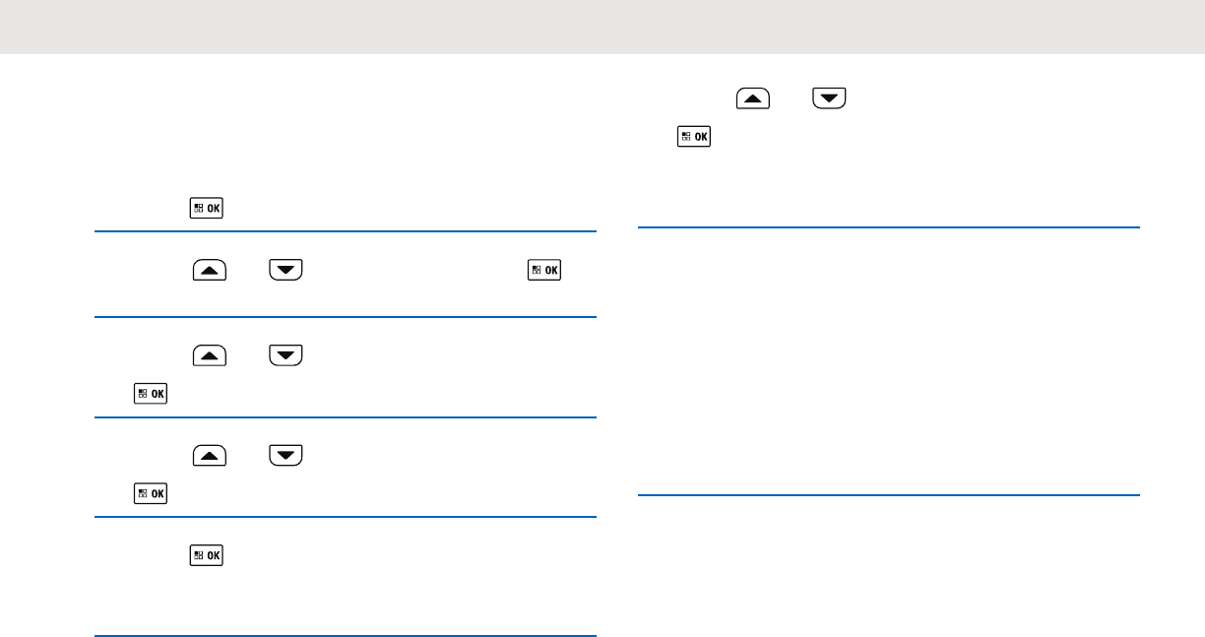1205x637 pixels.
Task: Click the OK button icon in the first left-column step
Action: 207,208
